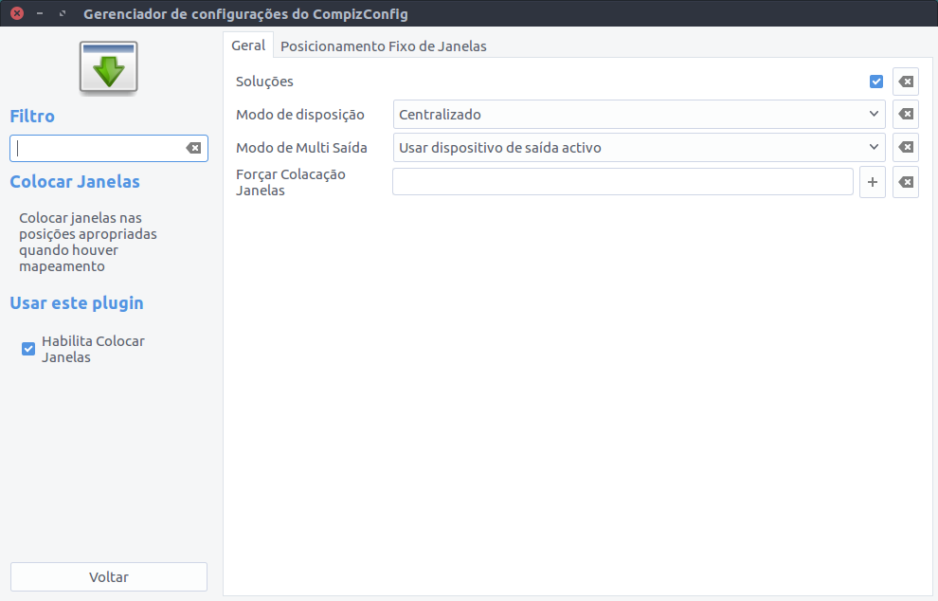The image size is (938, 601).
Task: Open Posicionamento Fixo de Janelas tab
Action: click(x=384, y=46)
